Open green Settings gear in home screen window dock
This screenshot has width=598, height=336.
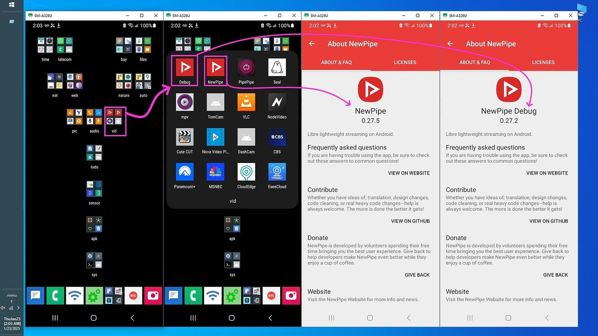point(94,295)
